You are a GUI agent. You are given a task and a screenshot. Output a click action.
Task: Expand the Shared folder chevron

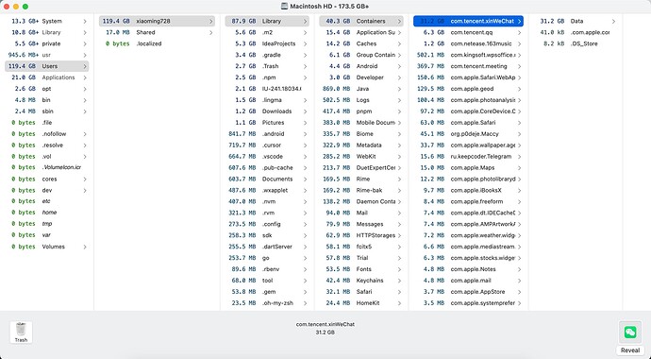tap(211, 32)
